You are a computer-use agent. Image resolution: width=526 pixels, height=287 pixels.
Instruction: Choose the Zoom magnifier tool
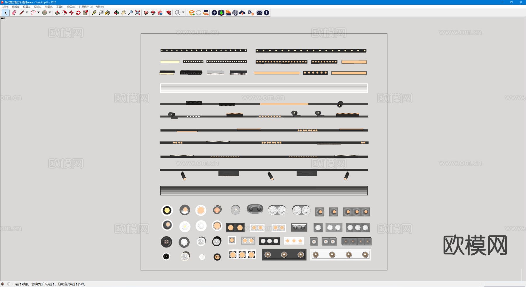pos(130,13)
